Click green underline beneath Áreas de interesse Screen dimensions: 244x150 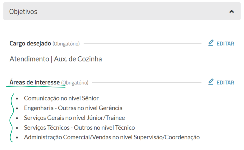[x=36, y=86]
